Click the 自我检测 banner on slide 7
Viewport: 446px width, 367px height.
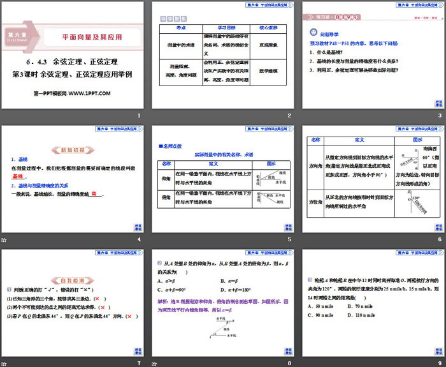(73, 280)
